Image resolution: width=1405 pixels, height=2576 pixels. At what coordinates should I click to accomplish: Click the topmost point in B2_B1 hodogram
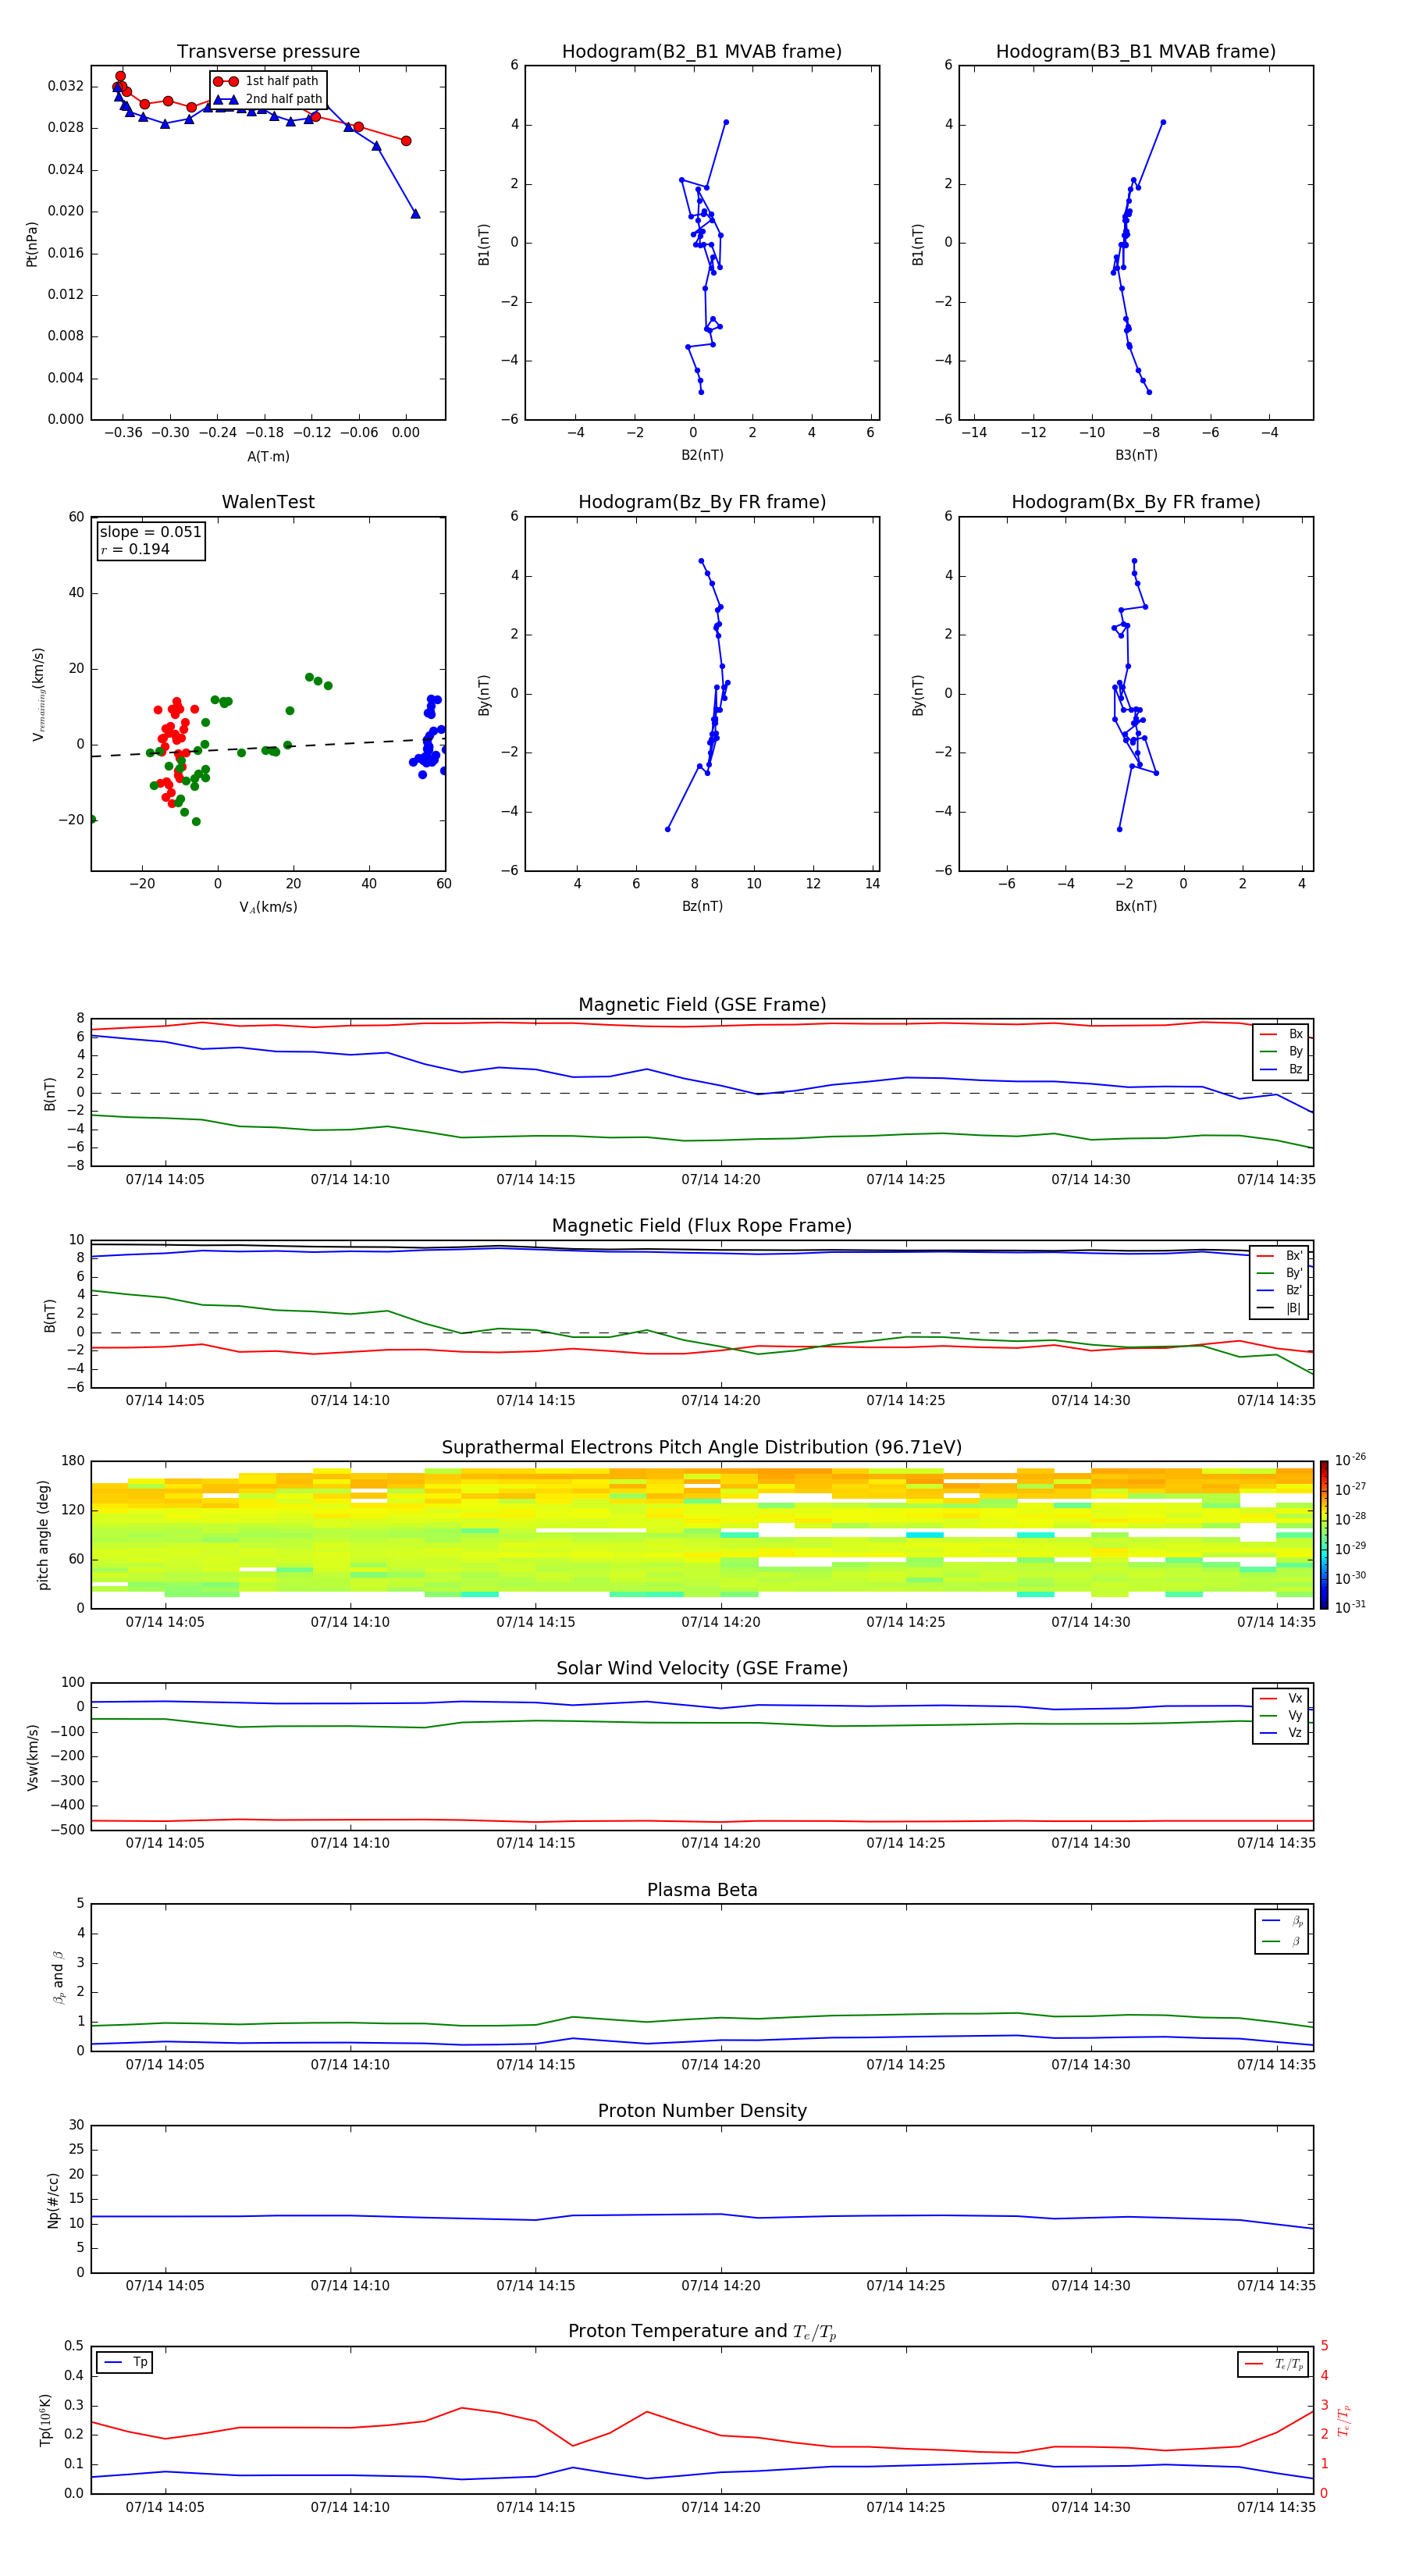coord(726,122)
